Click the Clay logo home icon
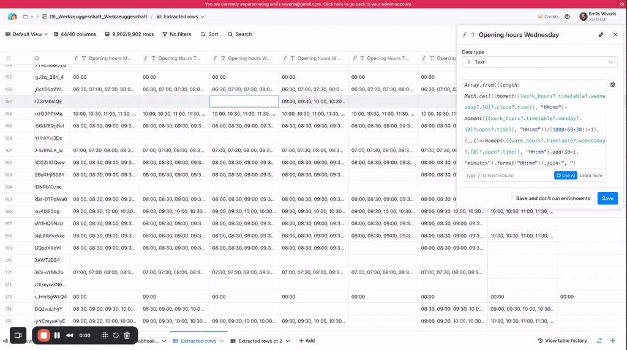Viewport: 627px width, 350px height. click(12, 17)
